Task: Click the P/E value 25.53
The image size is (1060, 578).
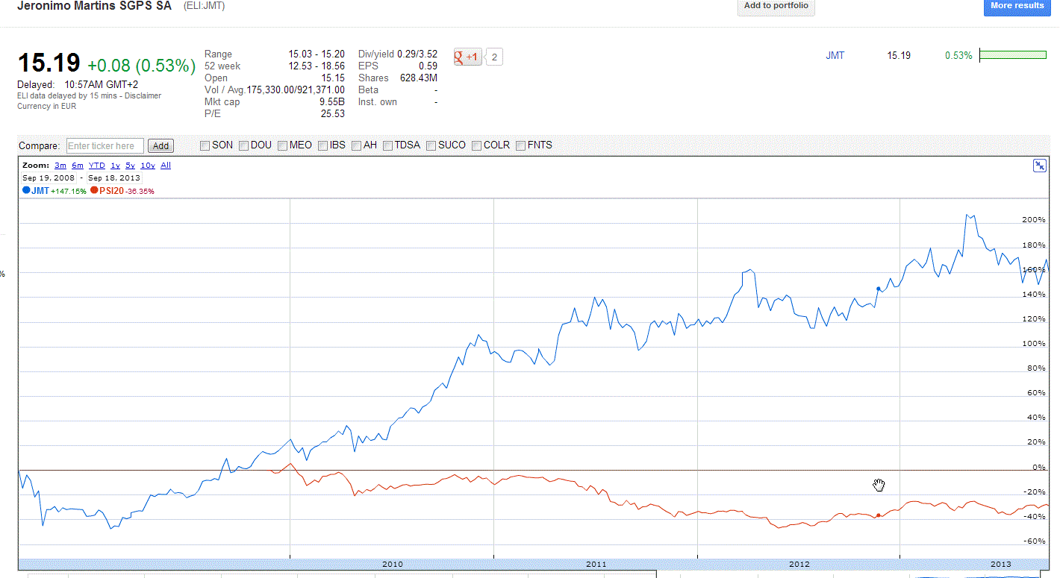Action: coord(333,114)
